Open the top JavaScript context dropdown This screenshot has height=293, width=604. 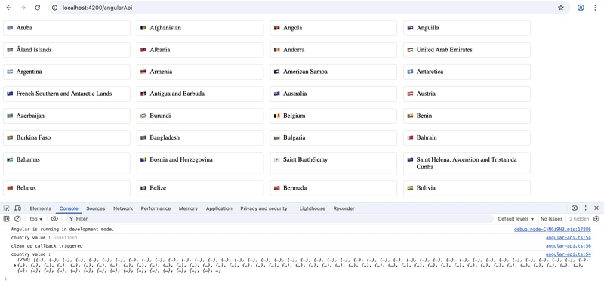tap(36, 218)
